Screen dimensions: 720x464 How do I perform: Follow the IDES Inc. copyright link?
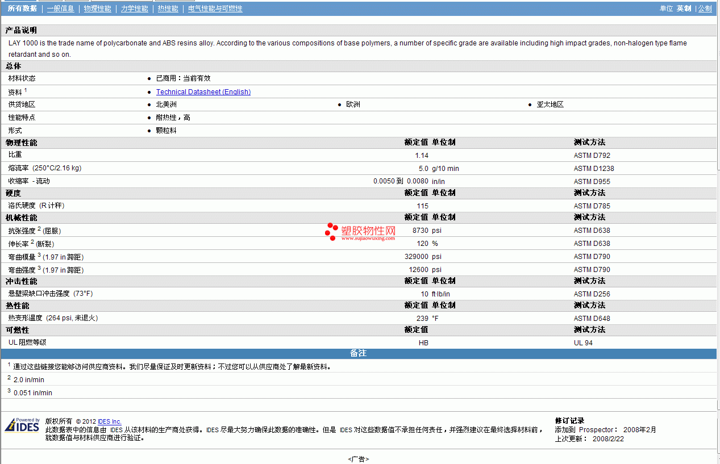110,421
